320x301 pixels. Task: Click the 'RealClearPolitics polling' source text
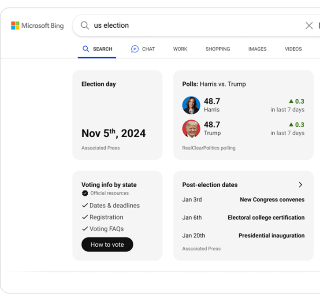click(x=209, y=148)
